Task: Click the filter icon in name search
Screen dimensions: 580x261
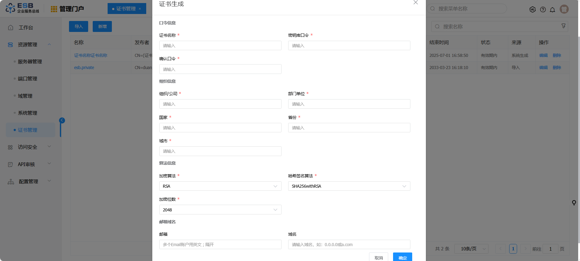Action: tap(563, 26)
